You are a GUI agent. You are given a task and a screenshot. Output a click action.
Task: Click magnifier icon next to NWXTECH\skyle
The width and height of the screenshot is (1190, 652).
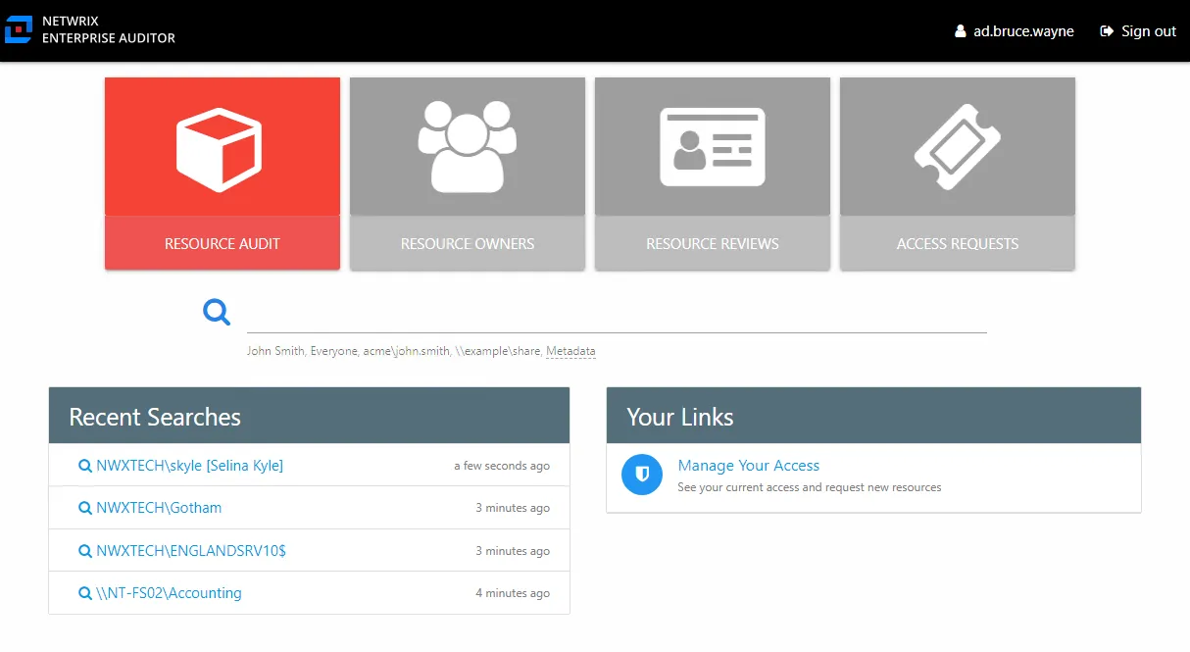85,466
